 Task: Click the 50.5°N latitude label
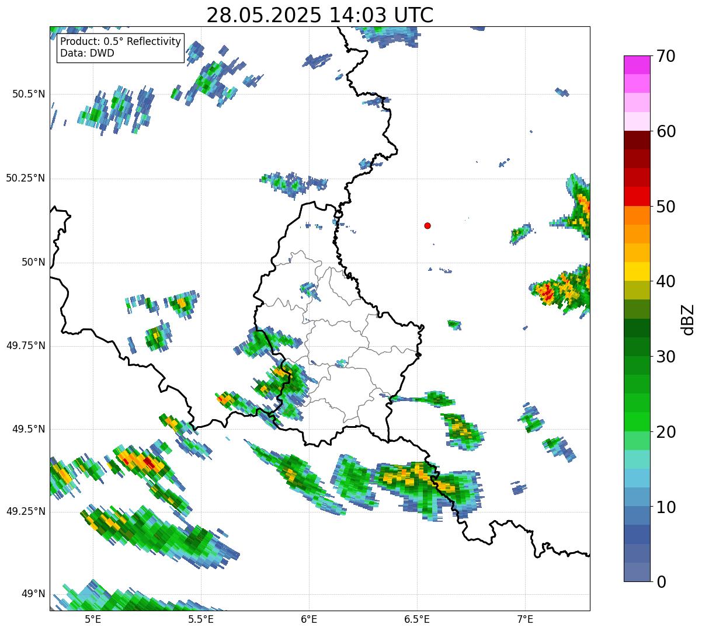tap(28, 94)
